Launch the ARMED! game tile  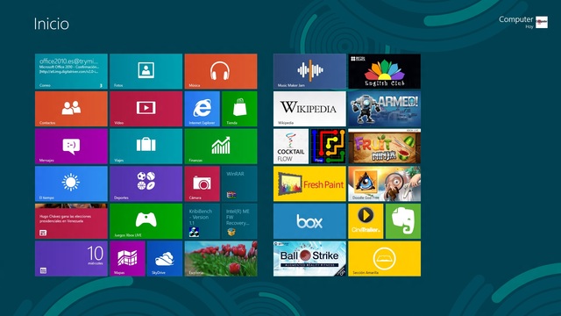coord(385,109)
